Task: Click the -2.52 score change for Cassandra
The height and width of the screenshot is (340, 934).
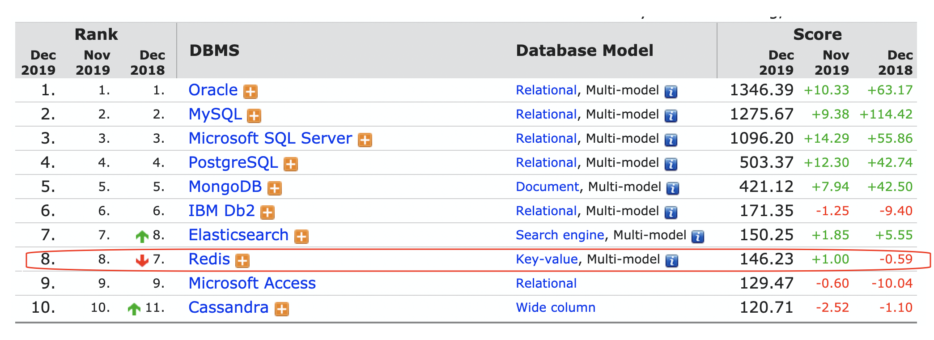Action: [832, 308]
